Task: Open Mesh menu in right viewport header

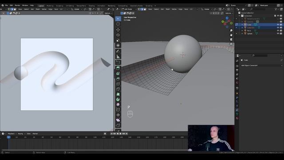Action: (x=168, y=9)
